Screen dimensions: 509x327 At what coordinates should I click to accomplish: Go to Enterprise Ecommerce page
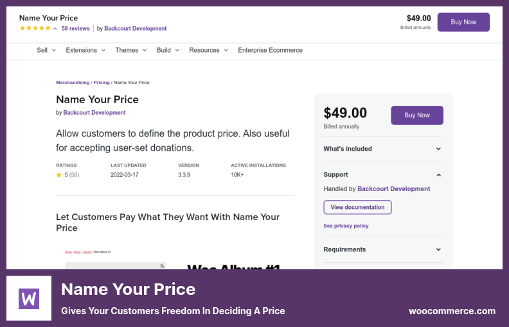coord(270,50)
